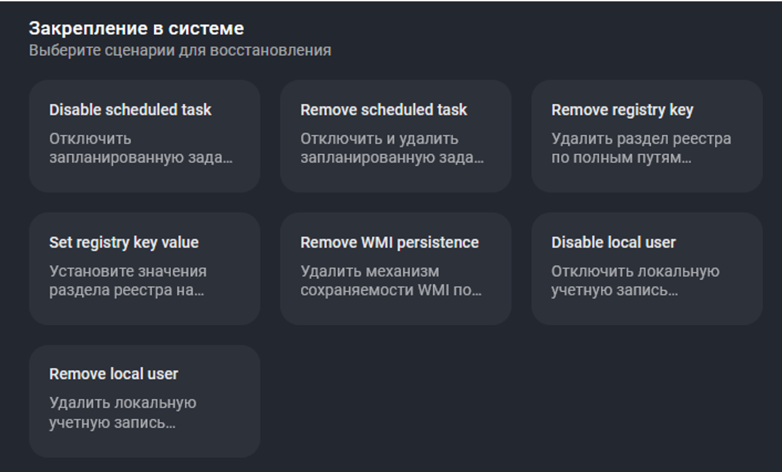Click the 'Установите значения раздела реестра' description
The width and height of the screenshot is (782, 472).
coord(128,281)
